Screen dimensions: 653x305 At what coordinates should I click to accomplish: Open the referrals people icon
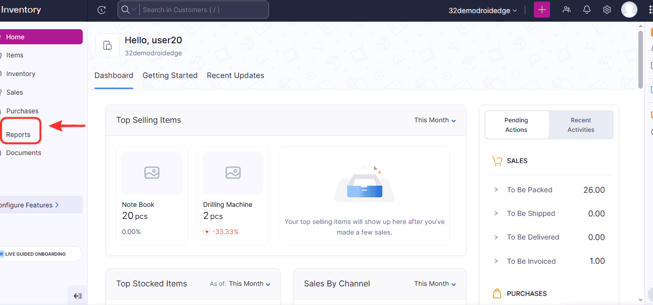tap(567, 10)
